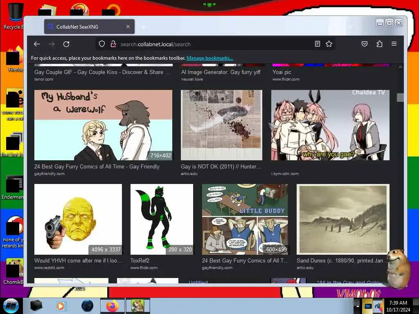Click the 'Gay Couple GIF' result title
This screenshot has width=419, height=314.
click(102, 72)
